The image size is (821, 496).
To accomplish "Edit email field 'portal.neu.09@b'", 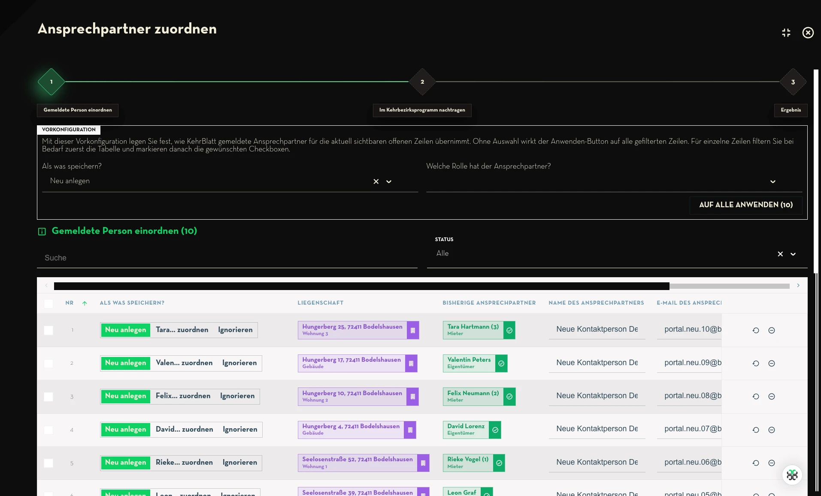I will tap(689, 363).
